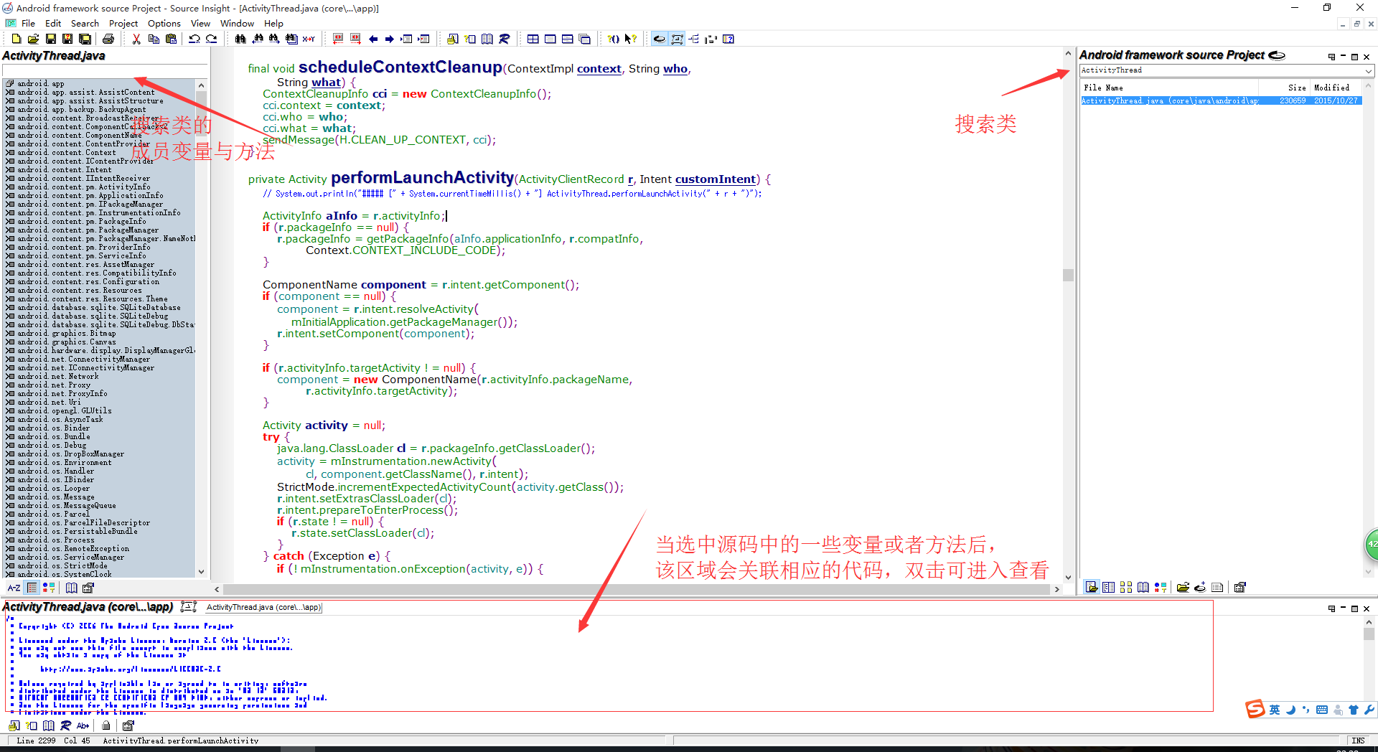Click the Paste clipboard icon
1378x752 pixels.
(171, 39)
